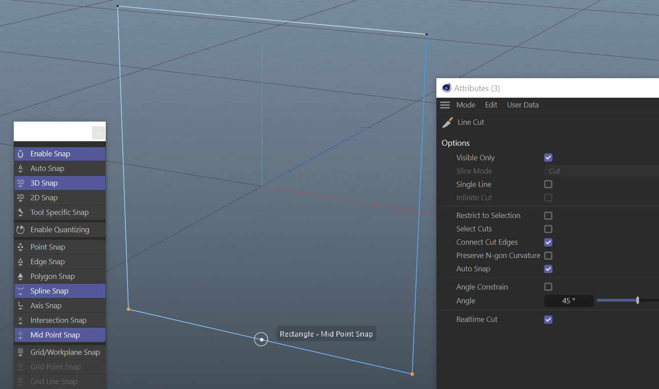Image resolution: width=659 pixels, height=389 pixels.
Task: Uncheck the Visible Only checkbox
Action: point(548,158)
